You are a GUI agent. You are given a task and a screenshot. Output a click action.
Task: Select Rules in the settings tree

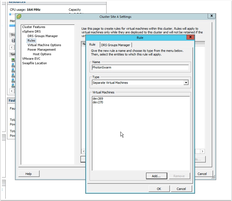[x=31, y=40]
